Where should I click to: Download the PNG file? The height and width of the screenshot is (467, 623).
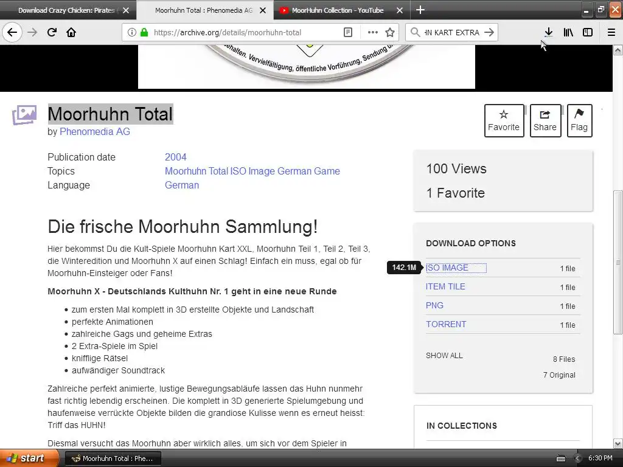pyautogui.click(x=434, y=305)
